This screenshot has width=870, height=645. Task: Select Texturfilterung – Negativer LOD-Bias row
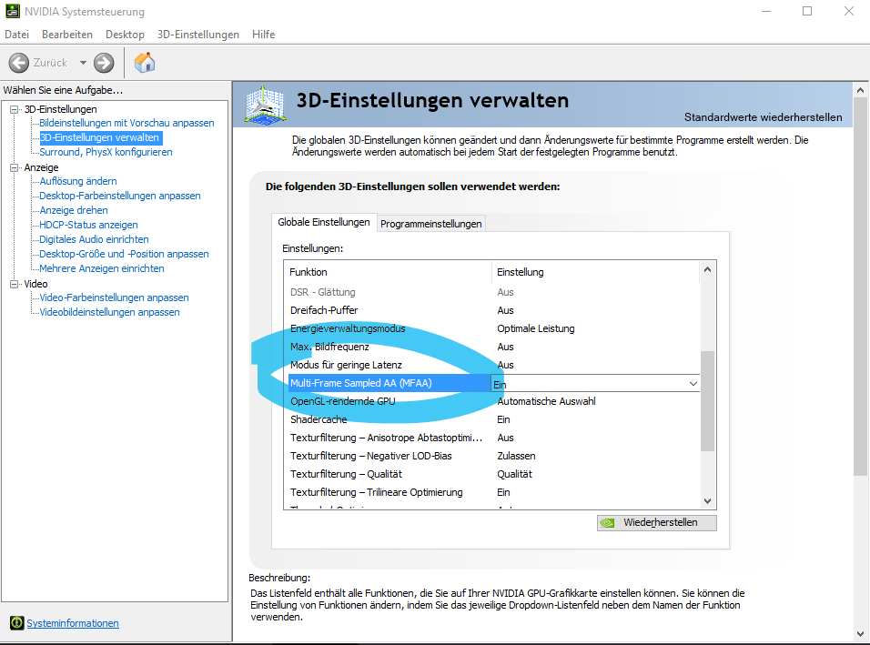tap(491, 456)
